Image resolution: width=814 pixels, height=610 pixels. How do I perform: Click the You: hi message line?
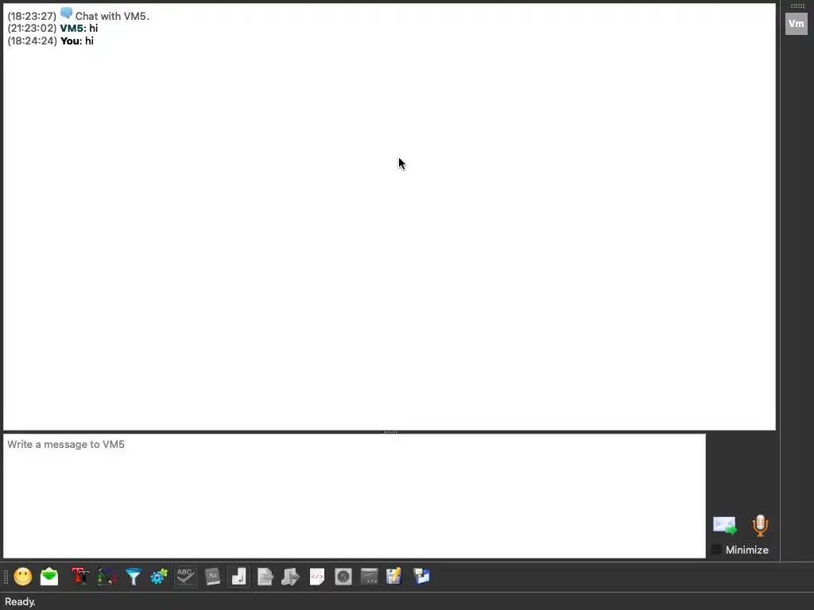[50, 41]
